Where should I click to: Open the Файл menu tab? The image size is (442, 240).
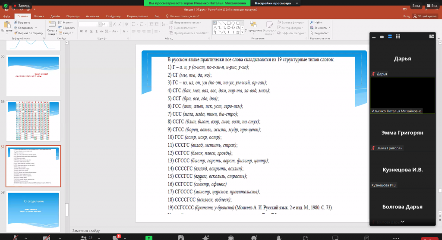(x=7, y=16)
